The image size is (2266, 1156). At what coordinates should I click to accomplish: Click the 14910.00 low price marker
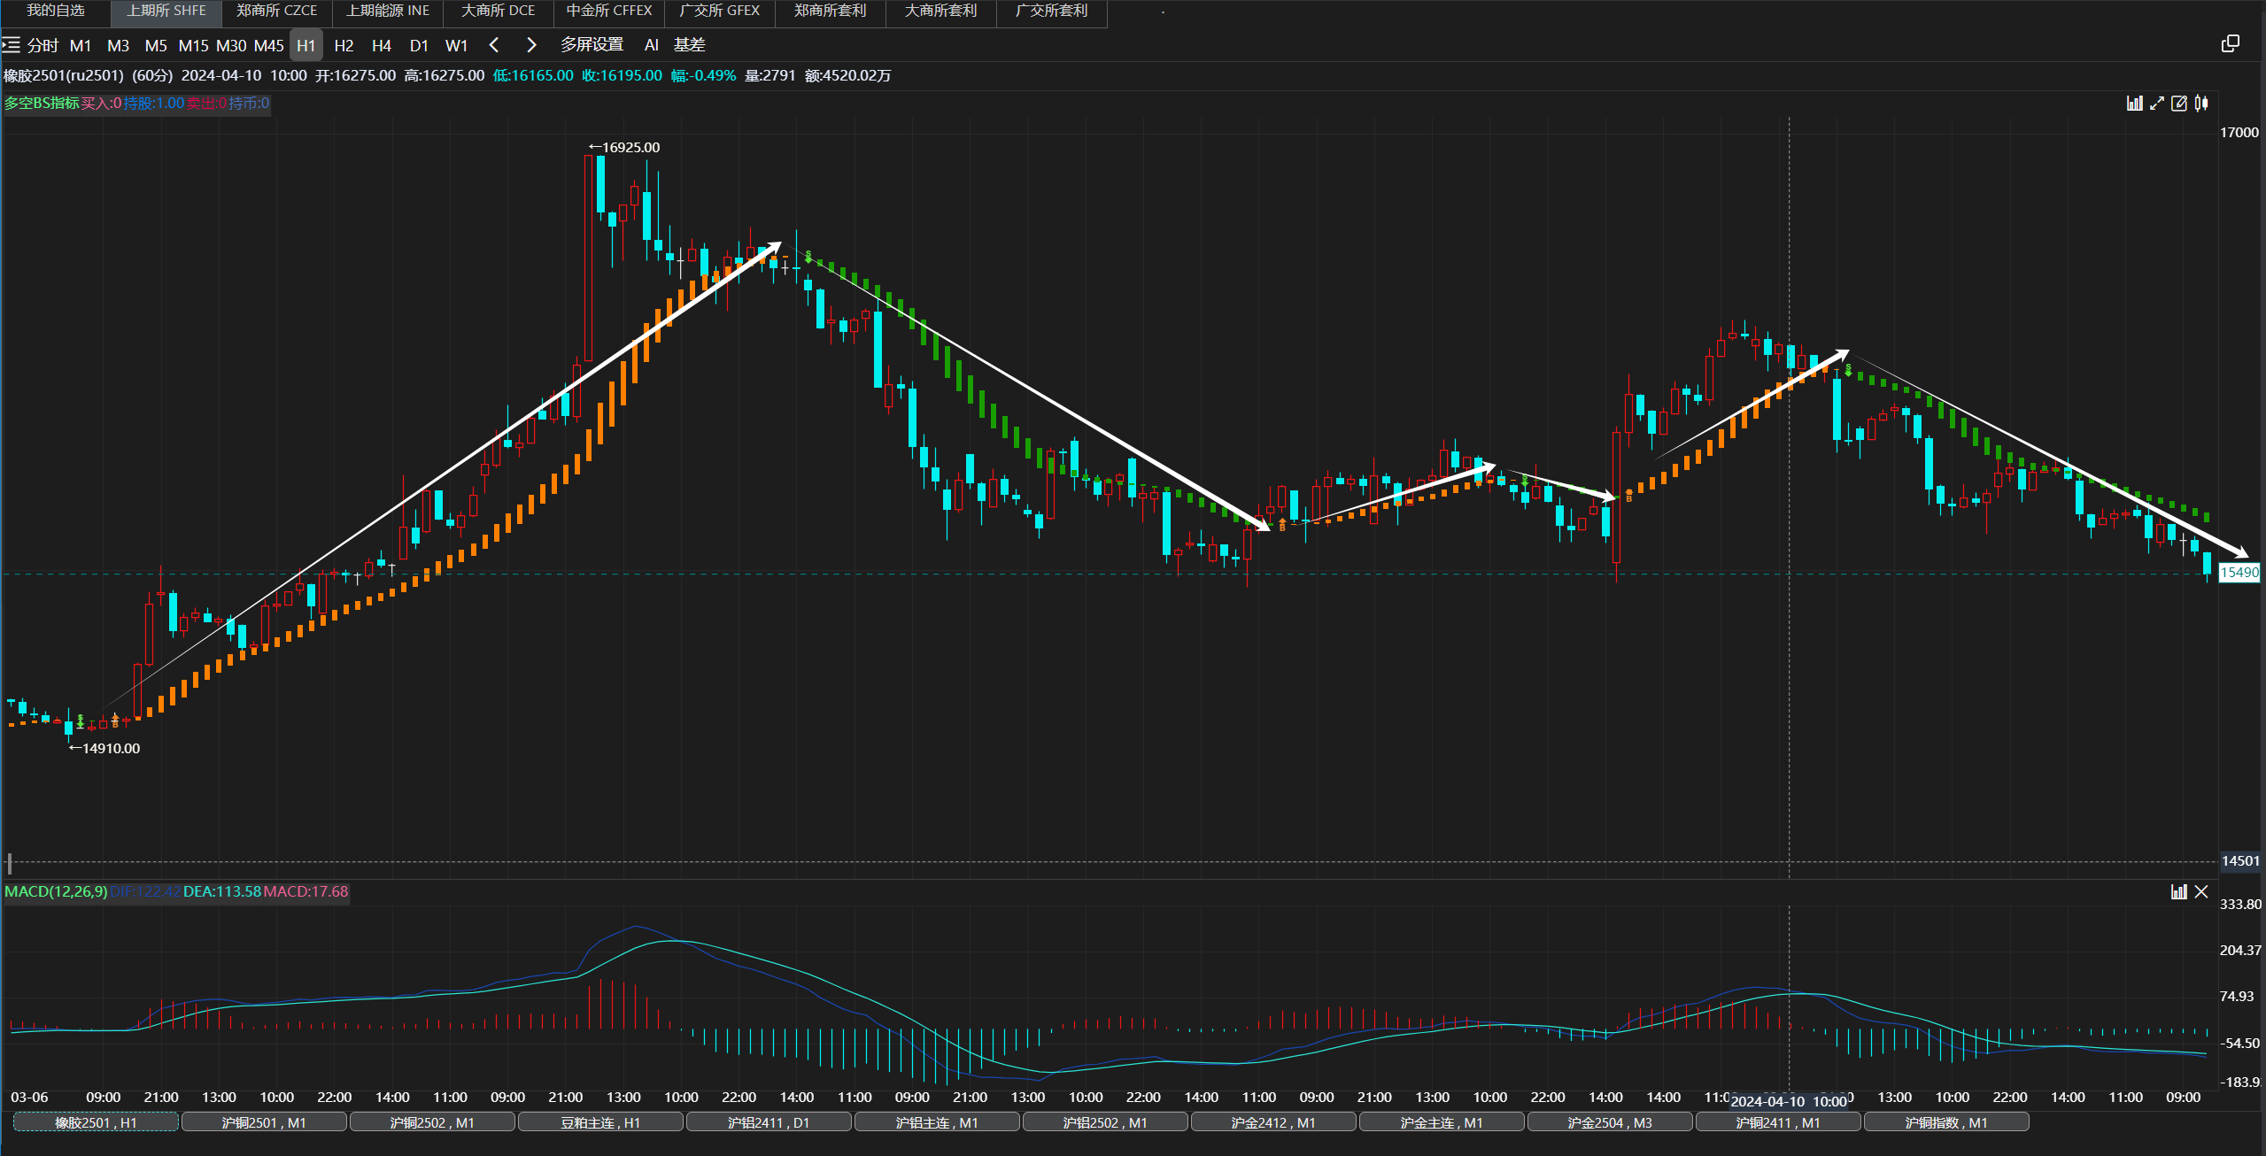pos(104,748)
